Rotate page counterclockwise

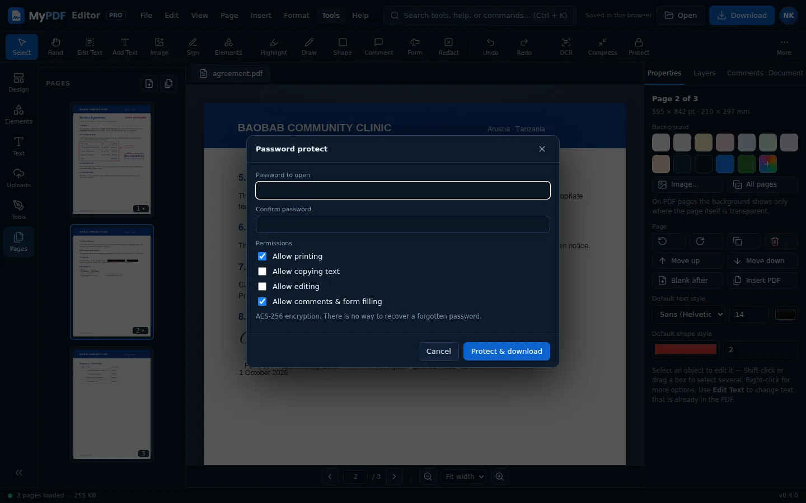tap(668, 241)
